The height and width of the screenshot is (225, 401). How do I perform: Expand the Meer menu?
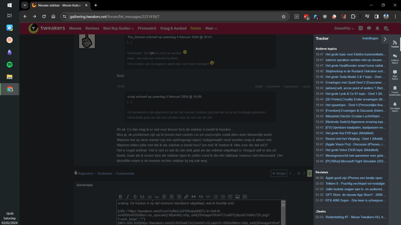point(211,28)
